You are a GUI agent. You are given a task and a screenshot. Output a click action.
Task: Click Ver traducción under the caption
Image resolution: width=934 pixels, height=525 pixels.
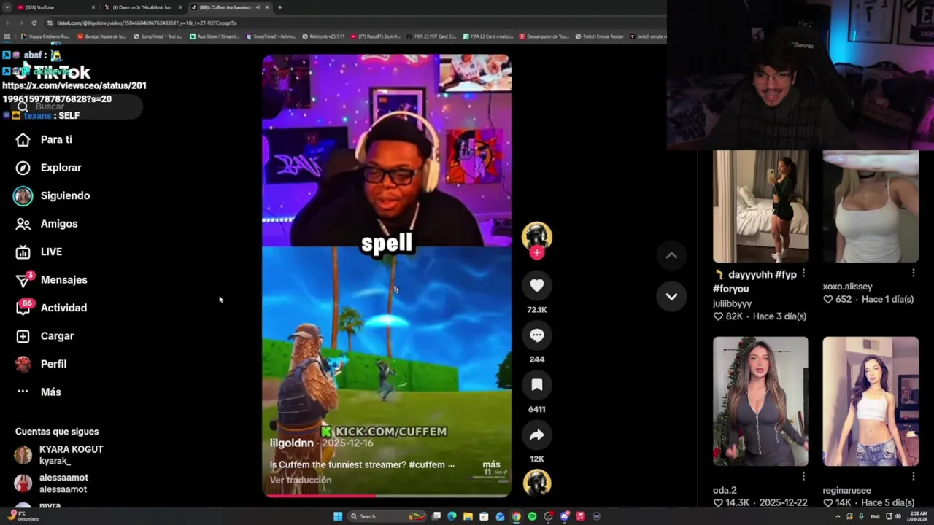pos(301,480)
